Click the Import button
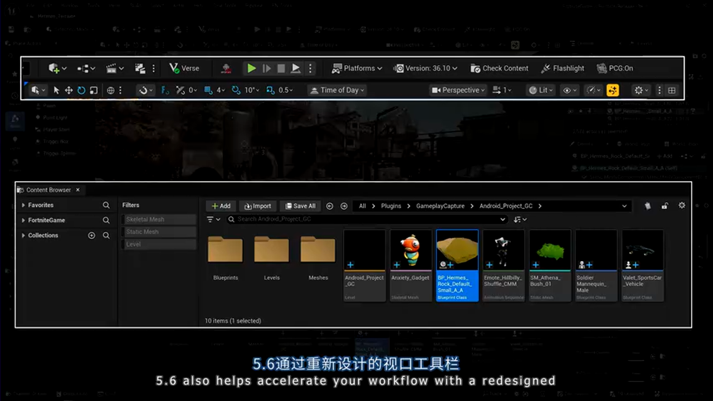The height and width of the screenshot is (401, 713). point(257,206)
